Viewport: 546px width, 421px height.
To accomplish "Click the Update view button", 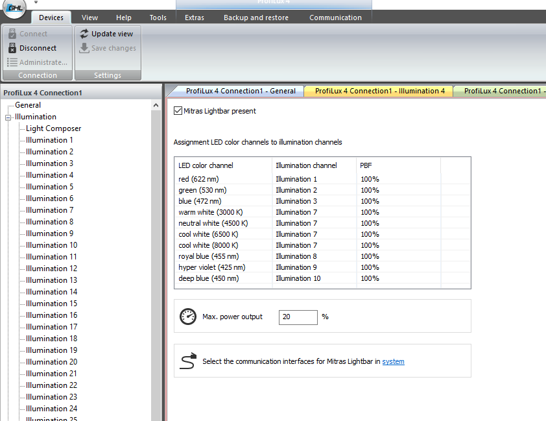I will click(x=106, y=34).
